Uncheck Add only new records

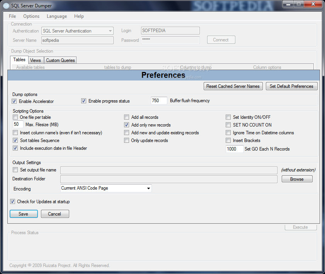(x=126, y=125)
